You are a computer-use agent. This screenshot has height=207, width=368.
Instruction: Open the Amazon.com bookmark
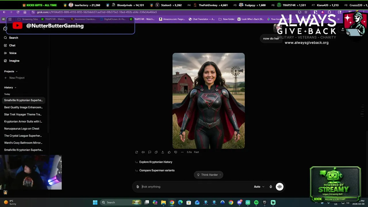(x=172, y=19)
